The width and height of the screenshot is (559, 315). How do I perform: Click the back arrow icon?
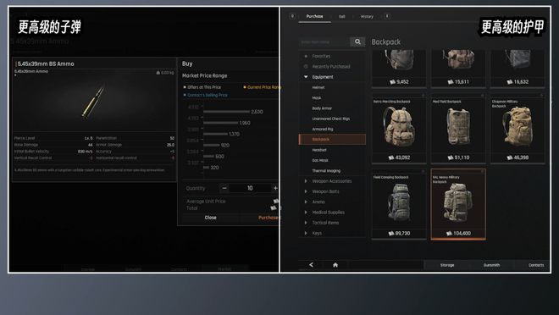pos(311,265)
